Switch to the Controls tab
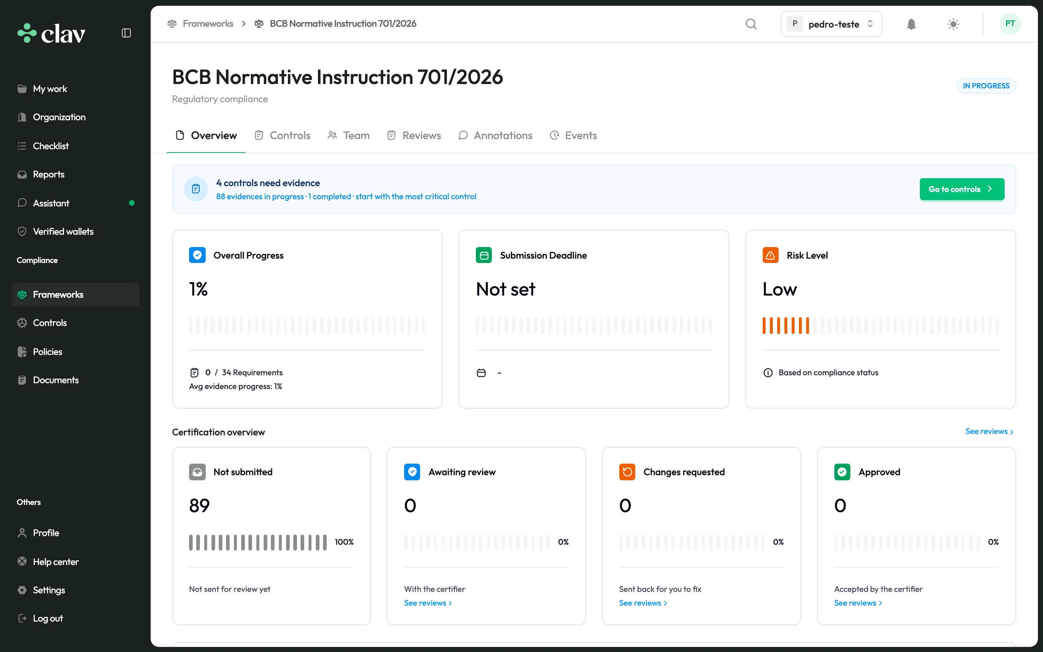 283,136
